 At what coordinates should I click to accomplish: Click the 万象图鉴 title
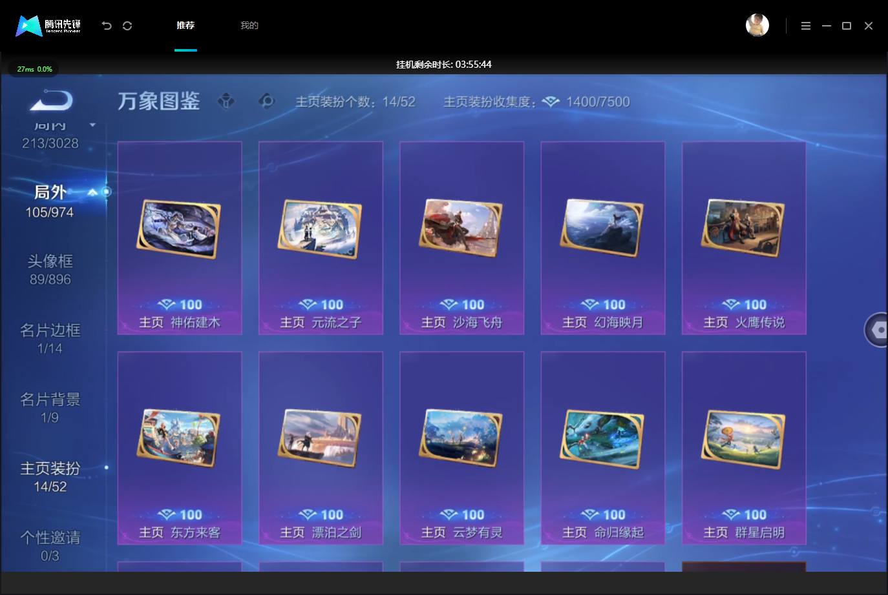pos(159,101)
